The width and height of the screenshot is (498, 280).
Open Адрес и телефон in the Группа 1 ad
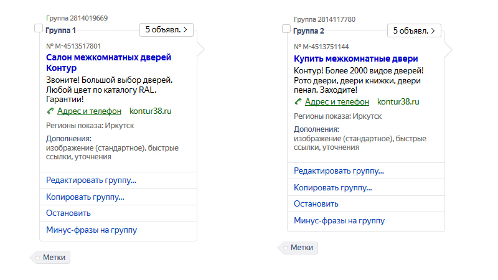[x=89, y=111]
